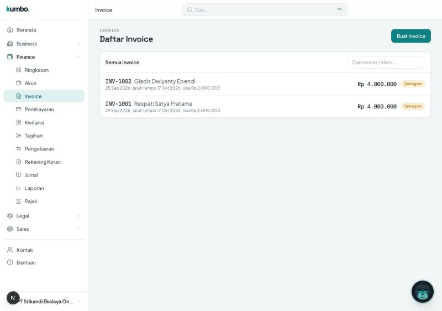Open the Kontak page
Image resolution: width=442 pixels, height=311 pixels.
click(x=44, y=250)
